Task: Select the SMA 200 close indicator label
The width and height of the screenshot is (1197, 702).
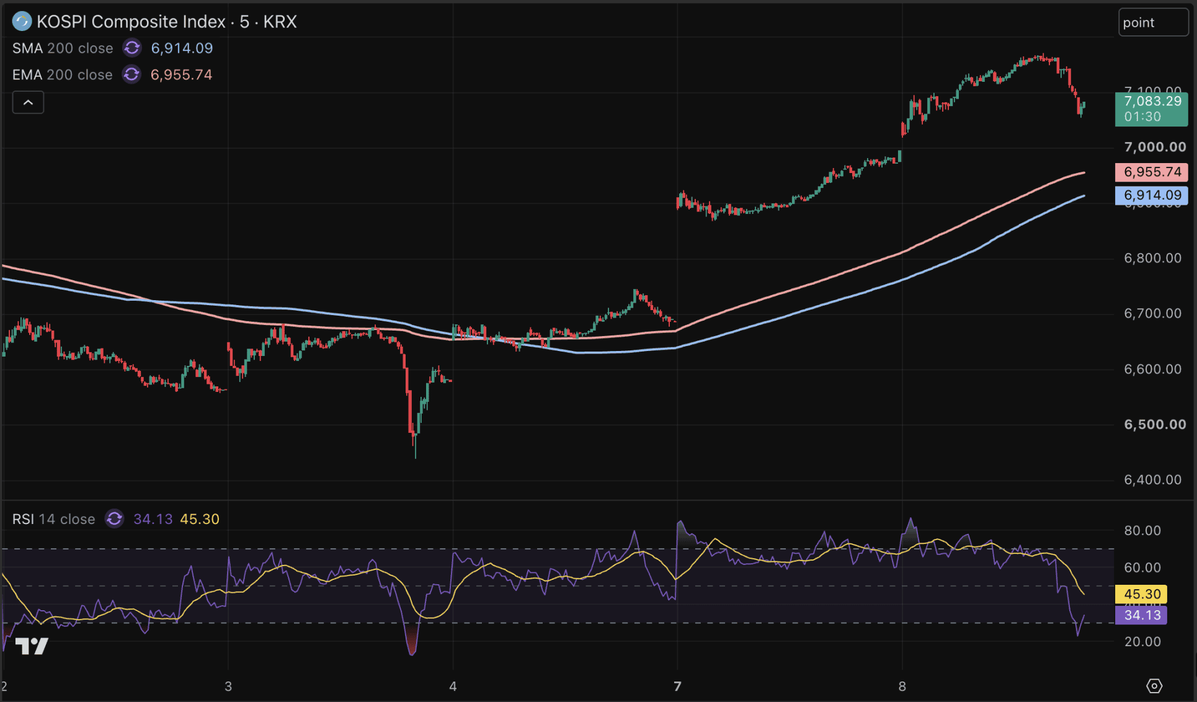Action: click(63, 48)
